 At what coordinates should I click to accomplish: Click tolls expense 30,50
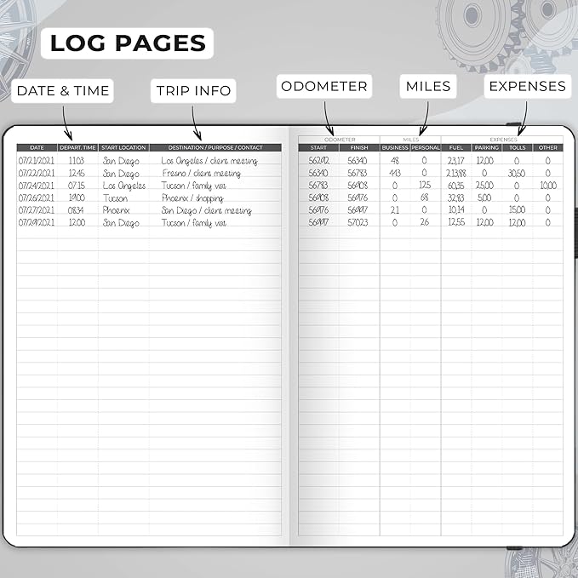[517, 174]
